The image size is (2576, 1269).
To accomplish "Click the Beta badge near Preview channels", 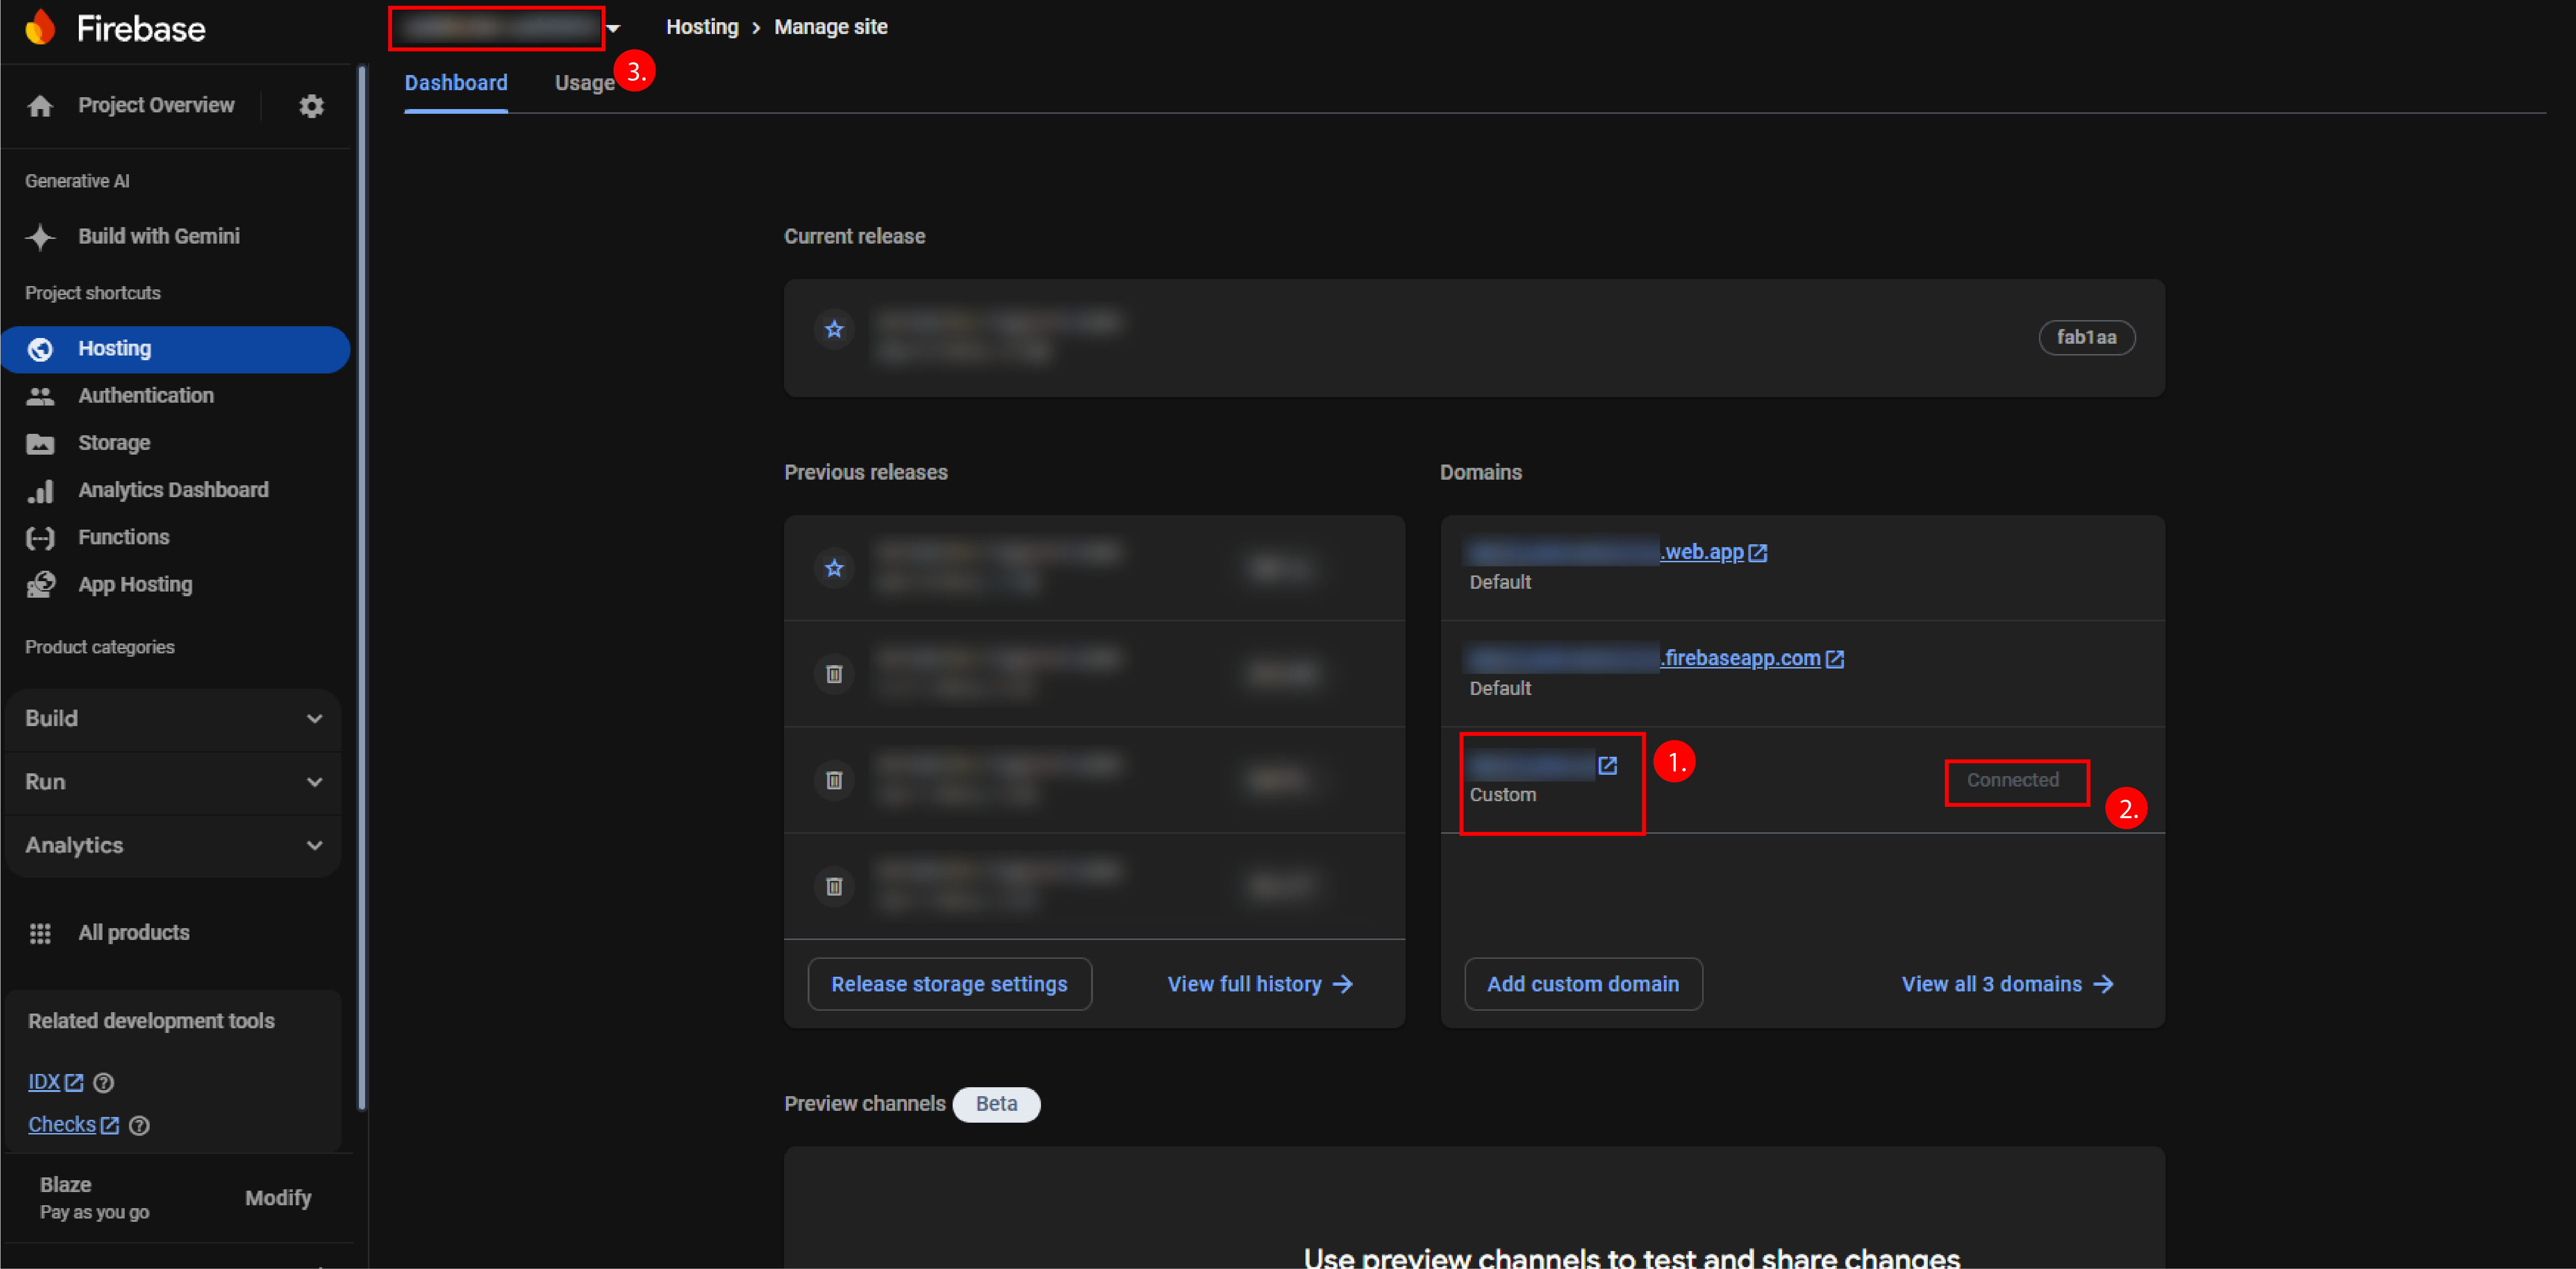I will (996, 1104).
